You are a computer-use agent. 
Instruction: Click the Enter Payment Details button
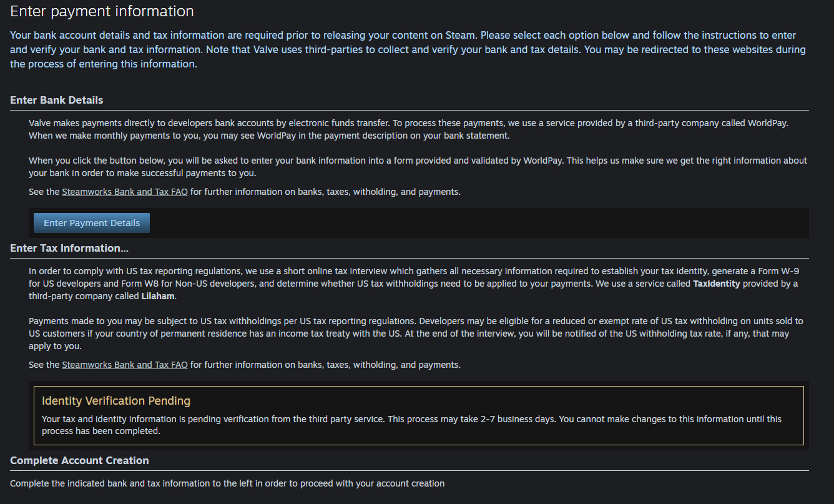[x=92, y=223]
